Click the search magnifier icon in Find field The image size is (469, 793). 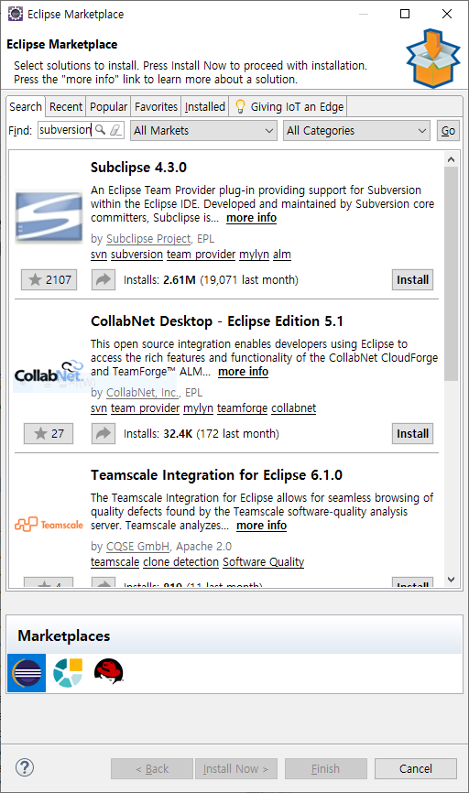[x=101, y=130]
